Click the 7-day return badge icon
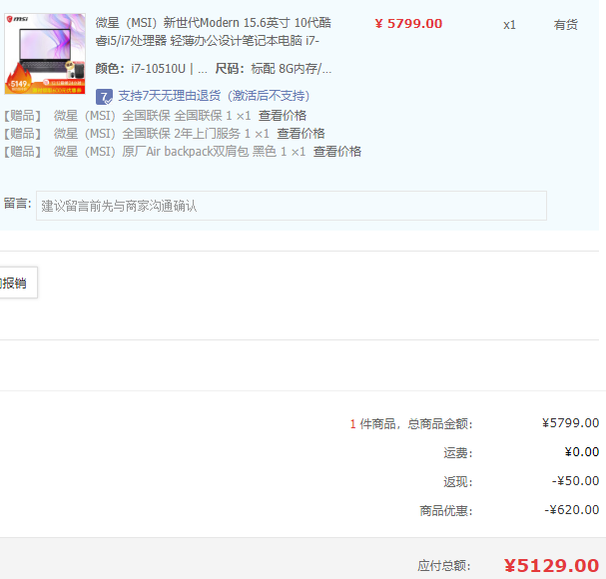The image size is (606, 579). [x=104, y=97]
